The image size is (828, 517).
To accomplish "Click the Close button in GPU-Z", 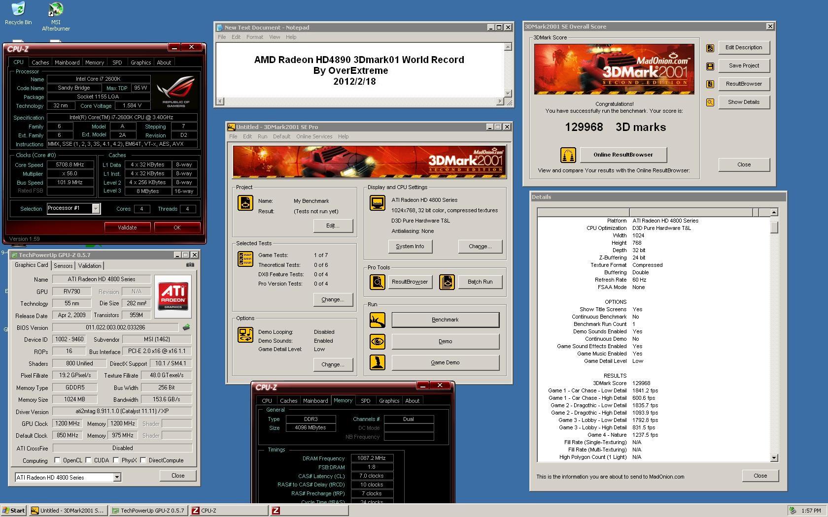I will click(178, 476).
